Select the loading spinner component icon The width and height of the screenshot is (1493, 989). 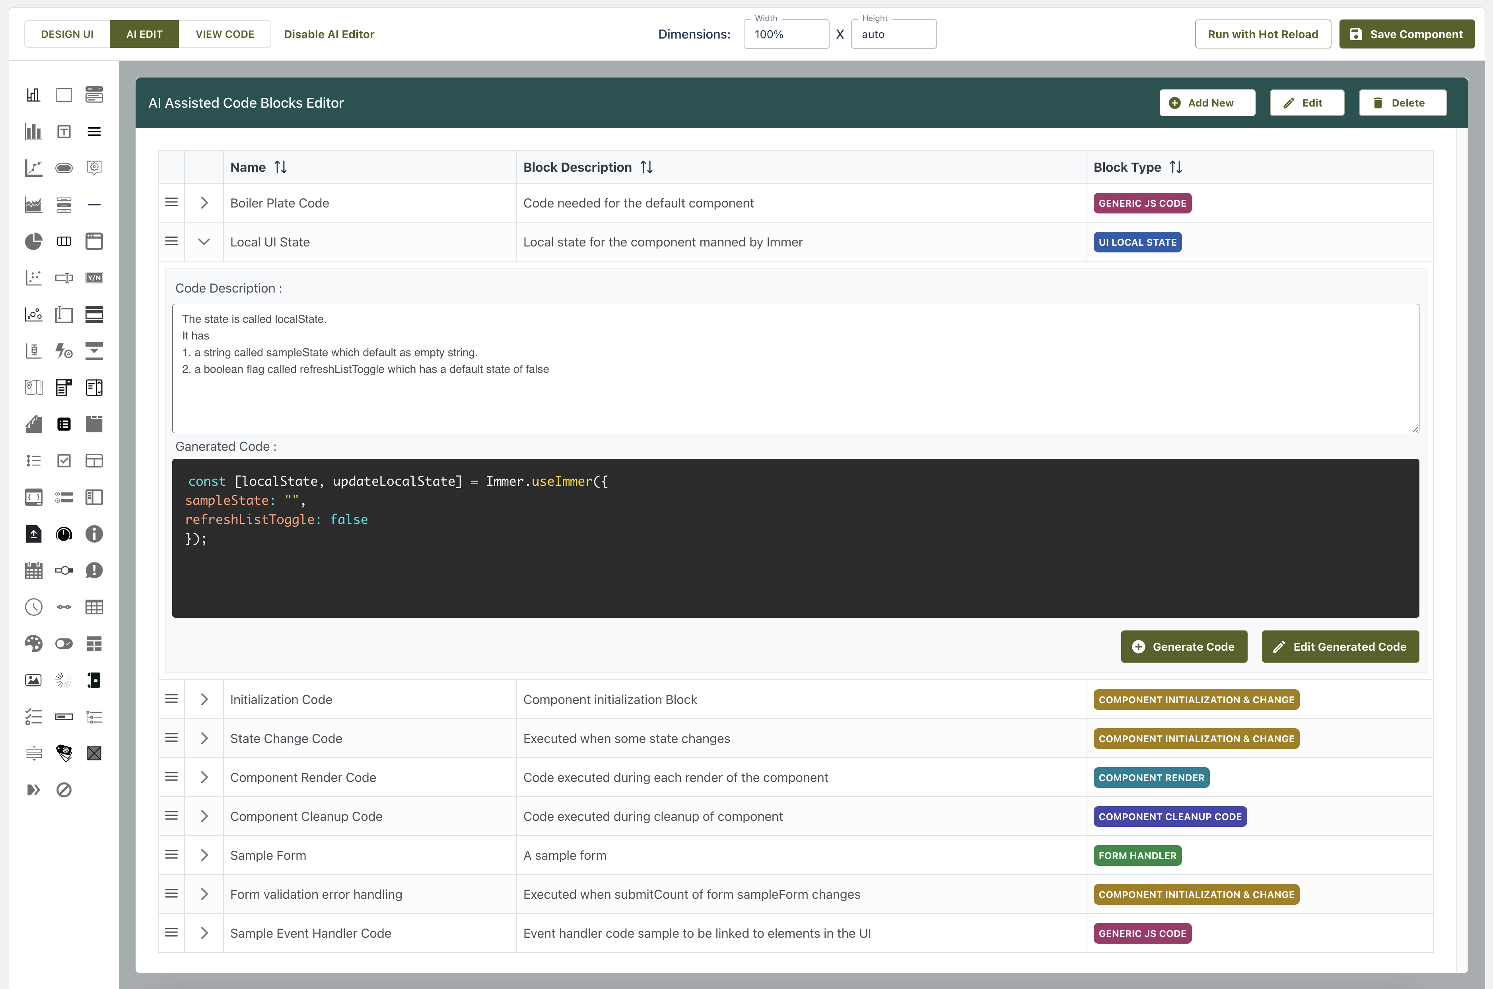tap(64, 680)
